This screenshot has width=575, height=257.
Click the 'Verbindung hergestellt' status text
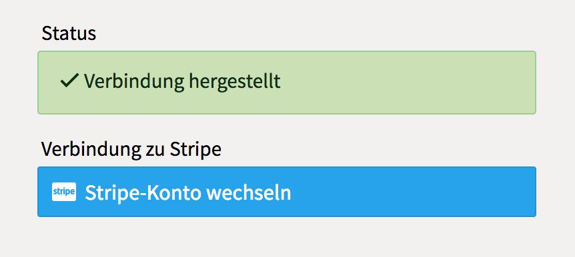(x=182, y=81)
